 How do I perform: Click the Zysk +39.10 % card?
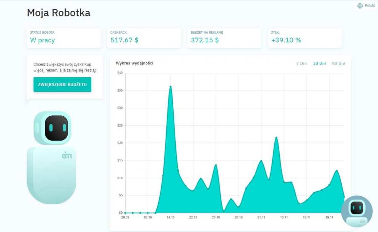tap(304, 38)
